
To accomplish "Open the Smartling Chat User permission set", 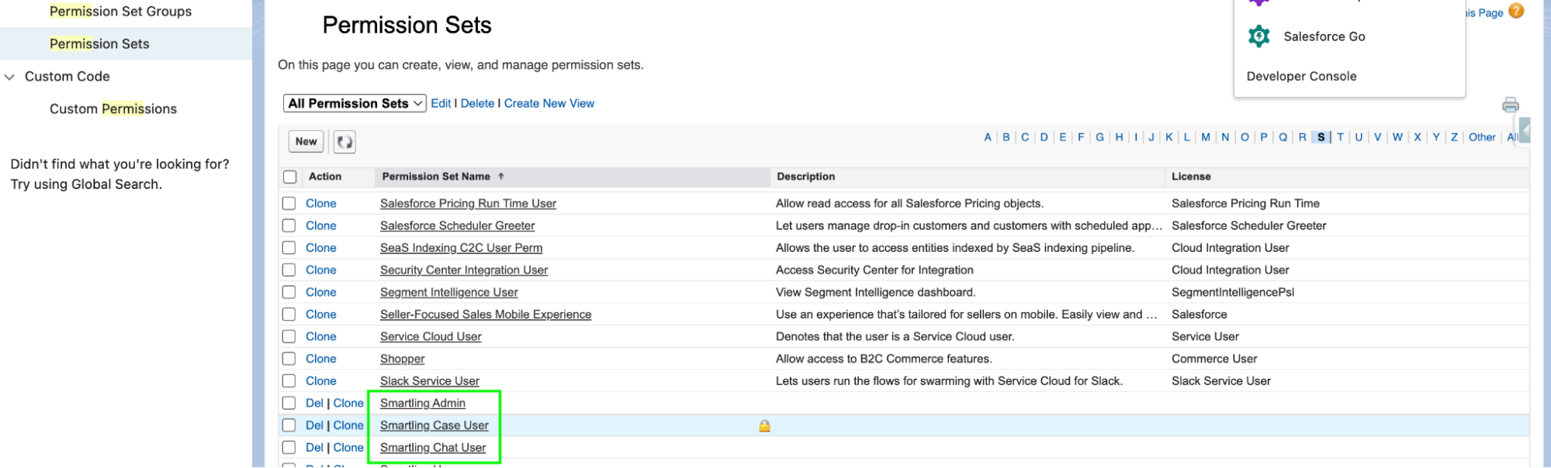I will pos(433,447).
